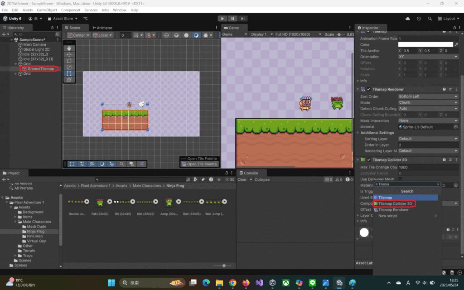Click the lower Open Tile Palette button
Image resolution: width=464 pixels, height=290 pixels.
tap(200, 164)
